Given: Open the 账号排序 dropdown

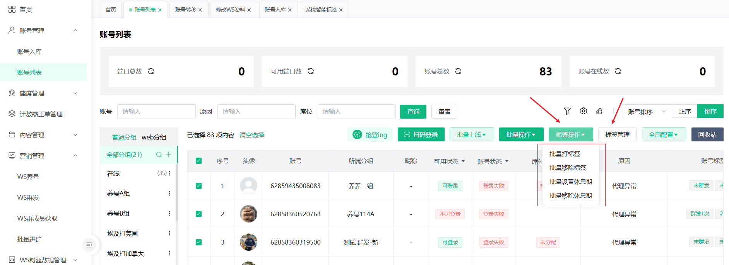Looking at the screenshot, I should 647,111.
